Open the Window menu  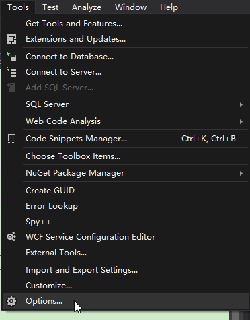click(x=131, y=7)
